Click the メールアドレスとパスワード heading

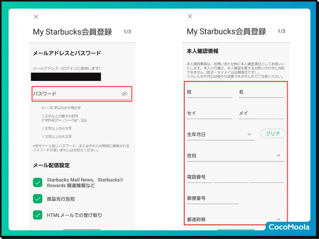67,53
